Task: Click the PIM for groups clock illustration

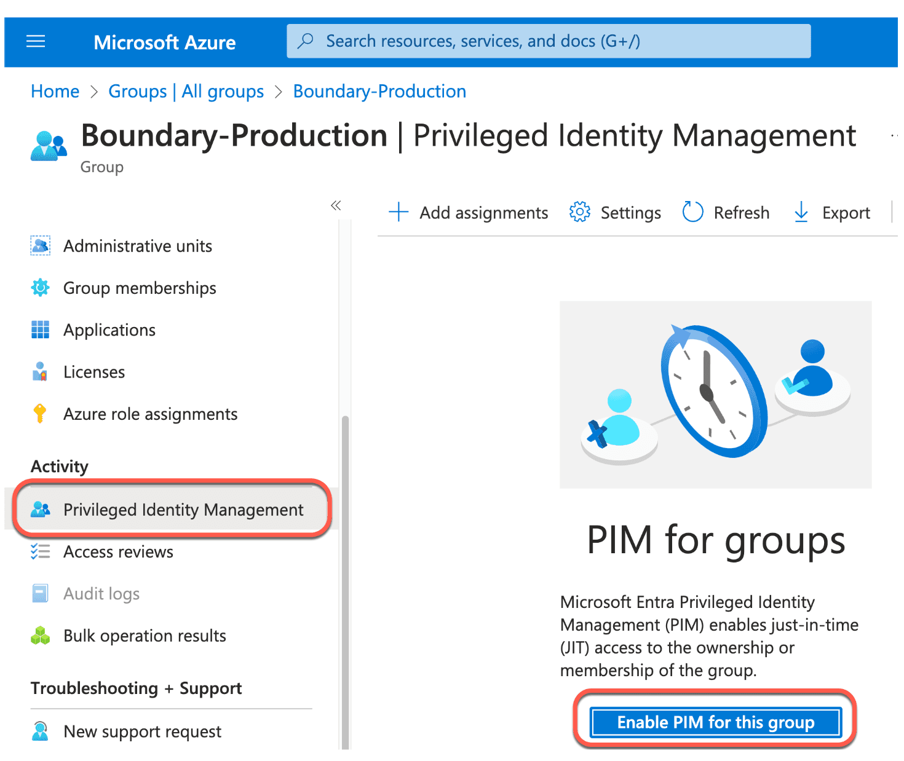Action: pyautogui.click(x=716, y=394)
